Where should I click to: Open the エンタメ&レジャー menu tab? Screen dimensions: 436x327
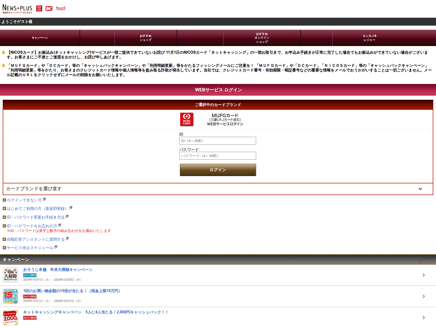click(x=370, y=38)
